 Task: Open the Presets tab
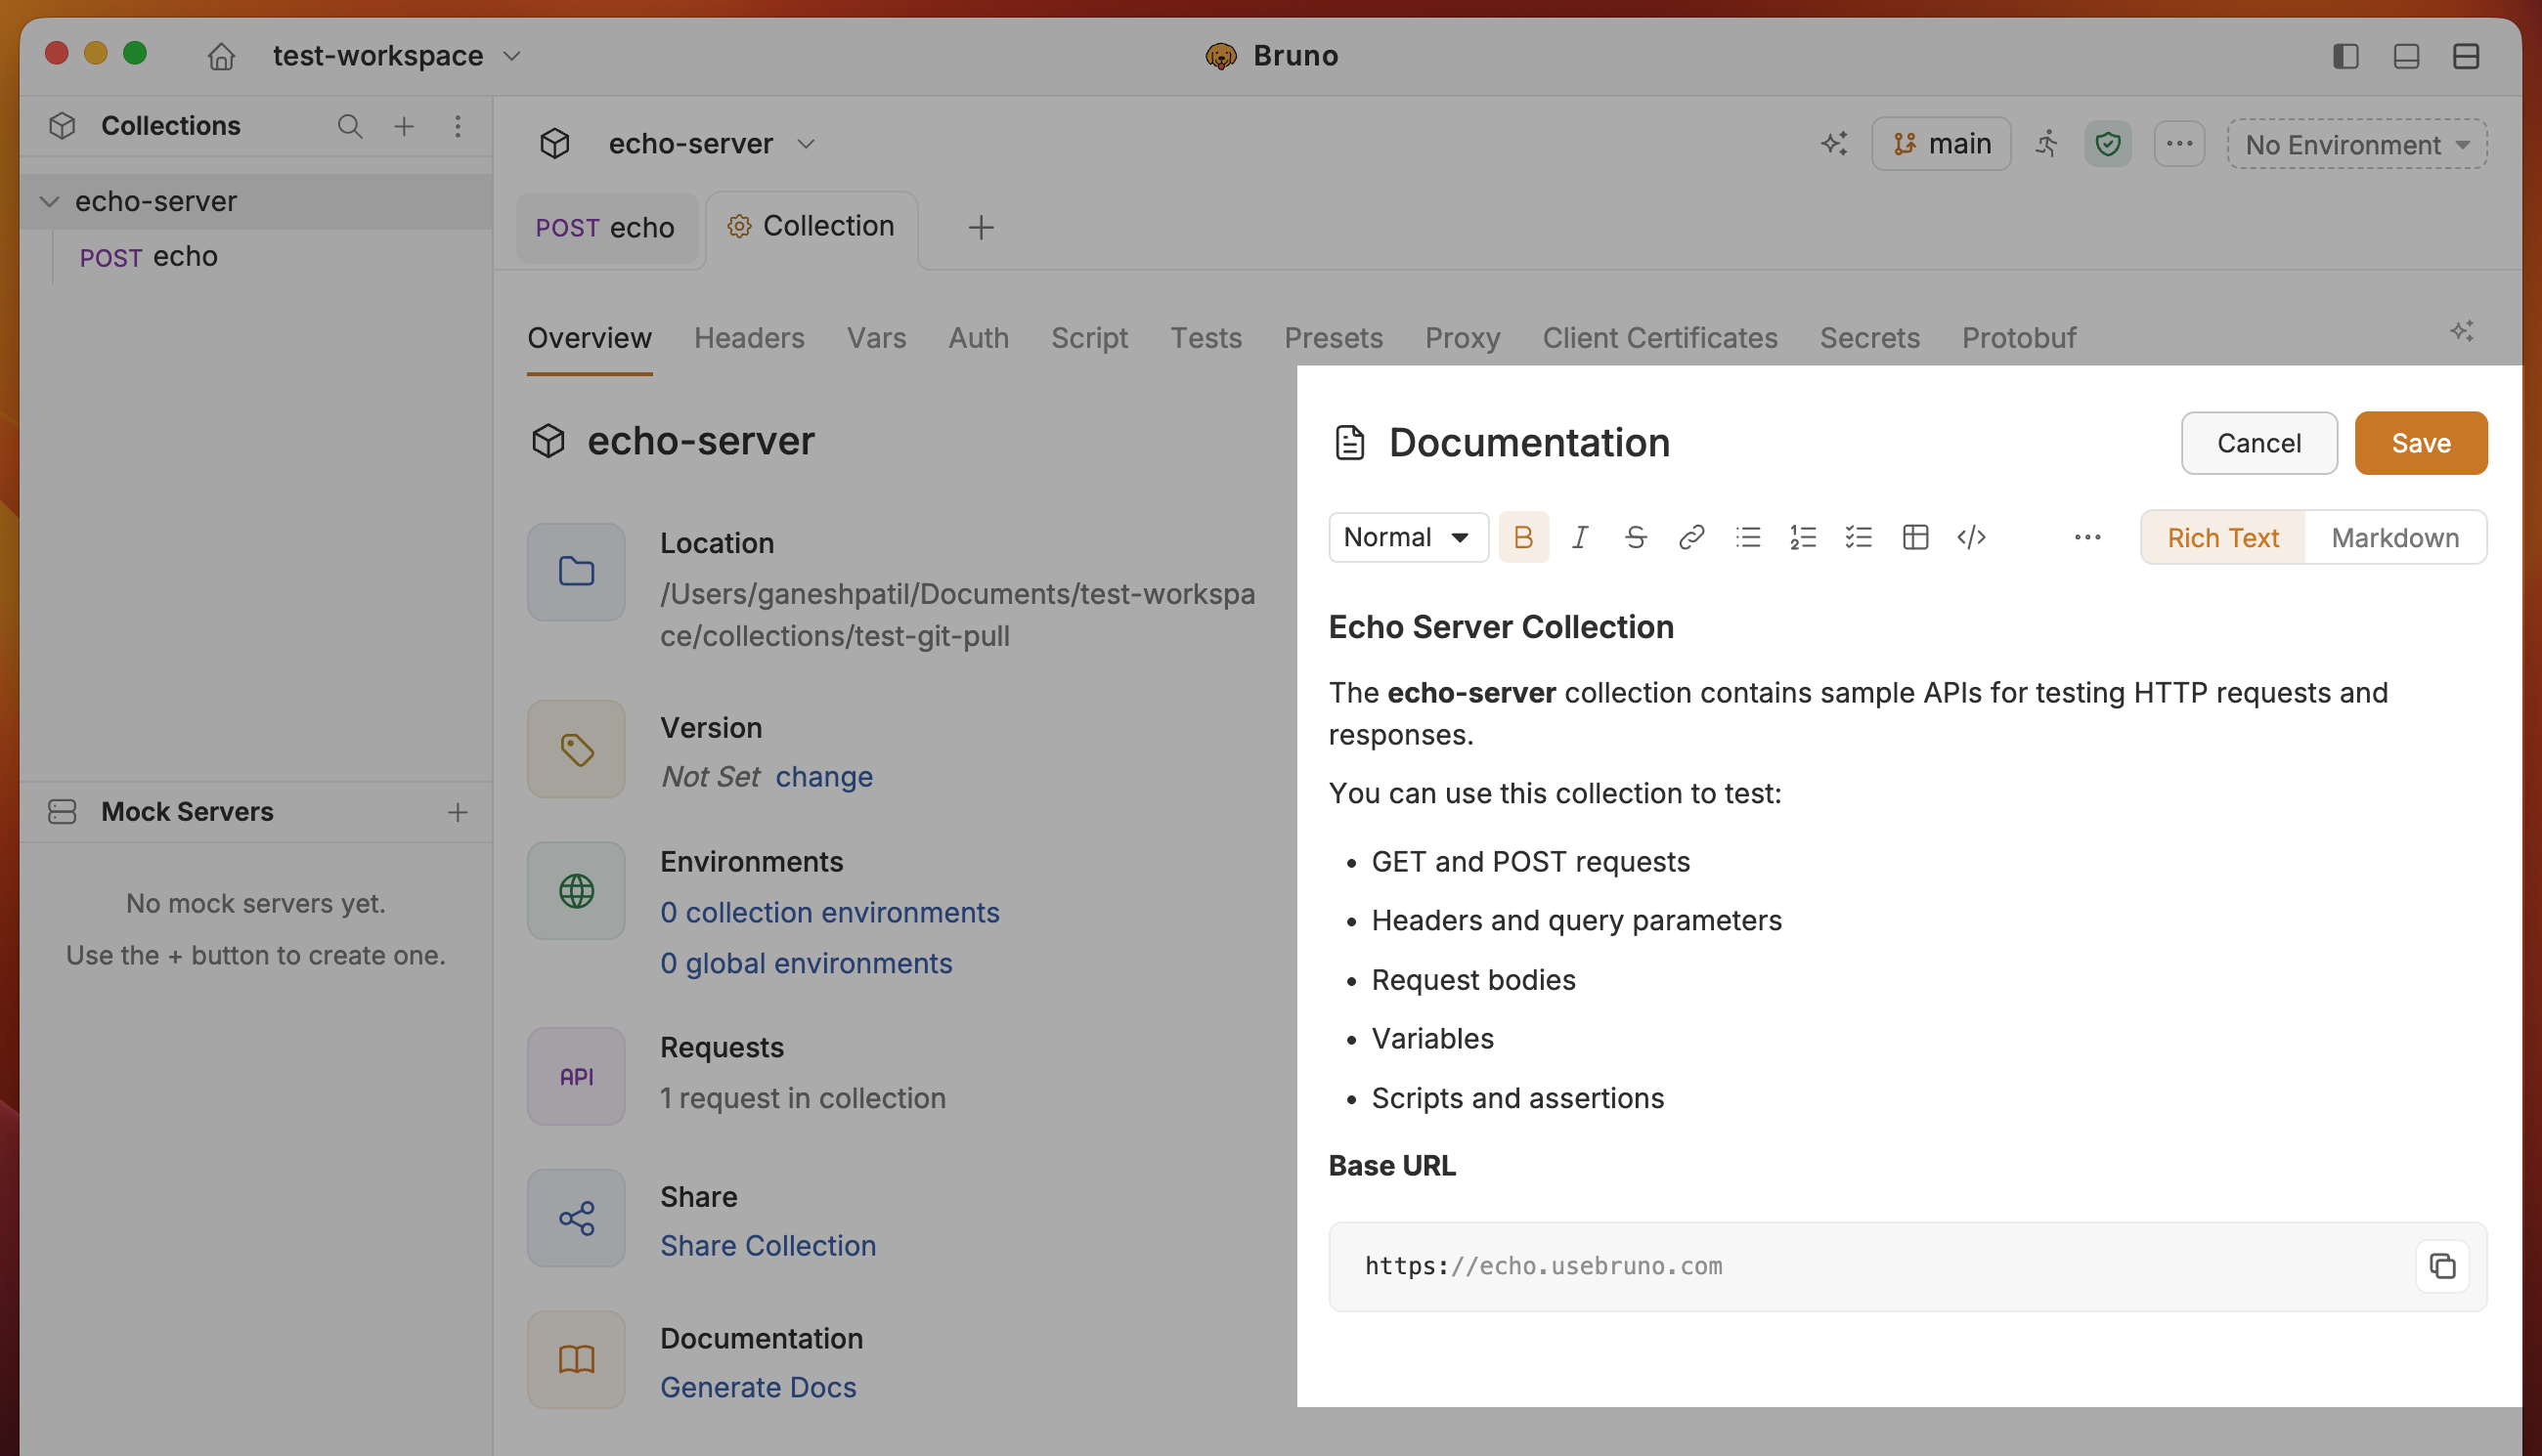[x=1334, y=338]
